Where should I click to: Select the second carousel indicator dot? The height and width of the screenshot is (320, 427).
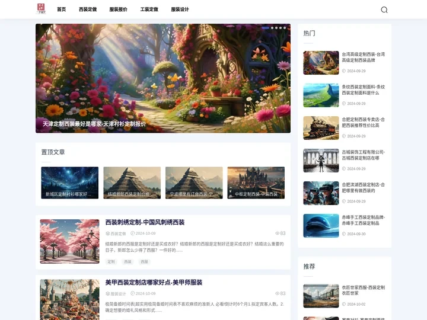click(x=272, y=28)
